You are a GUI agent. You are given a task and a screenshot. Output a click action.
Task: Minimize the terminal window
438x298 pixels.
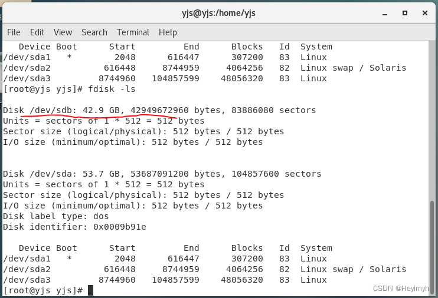385,14
